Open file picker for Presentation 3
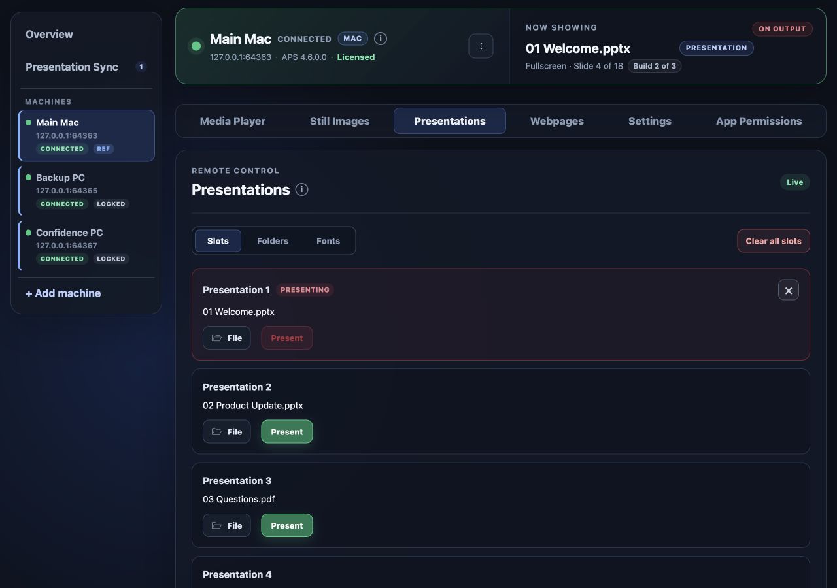 click(x=226, y=525)
